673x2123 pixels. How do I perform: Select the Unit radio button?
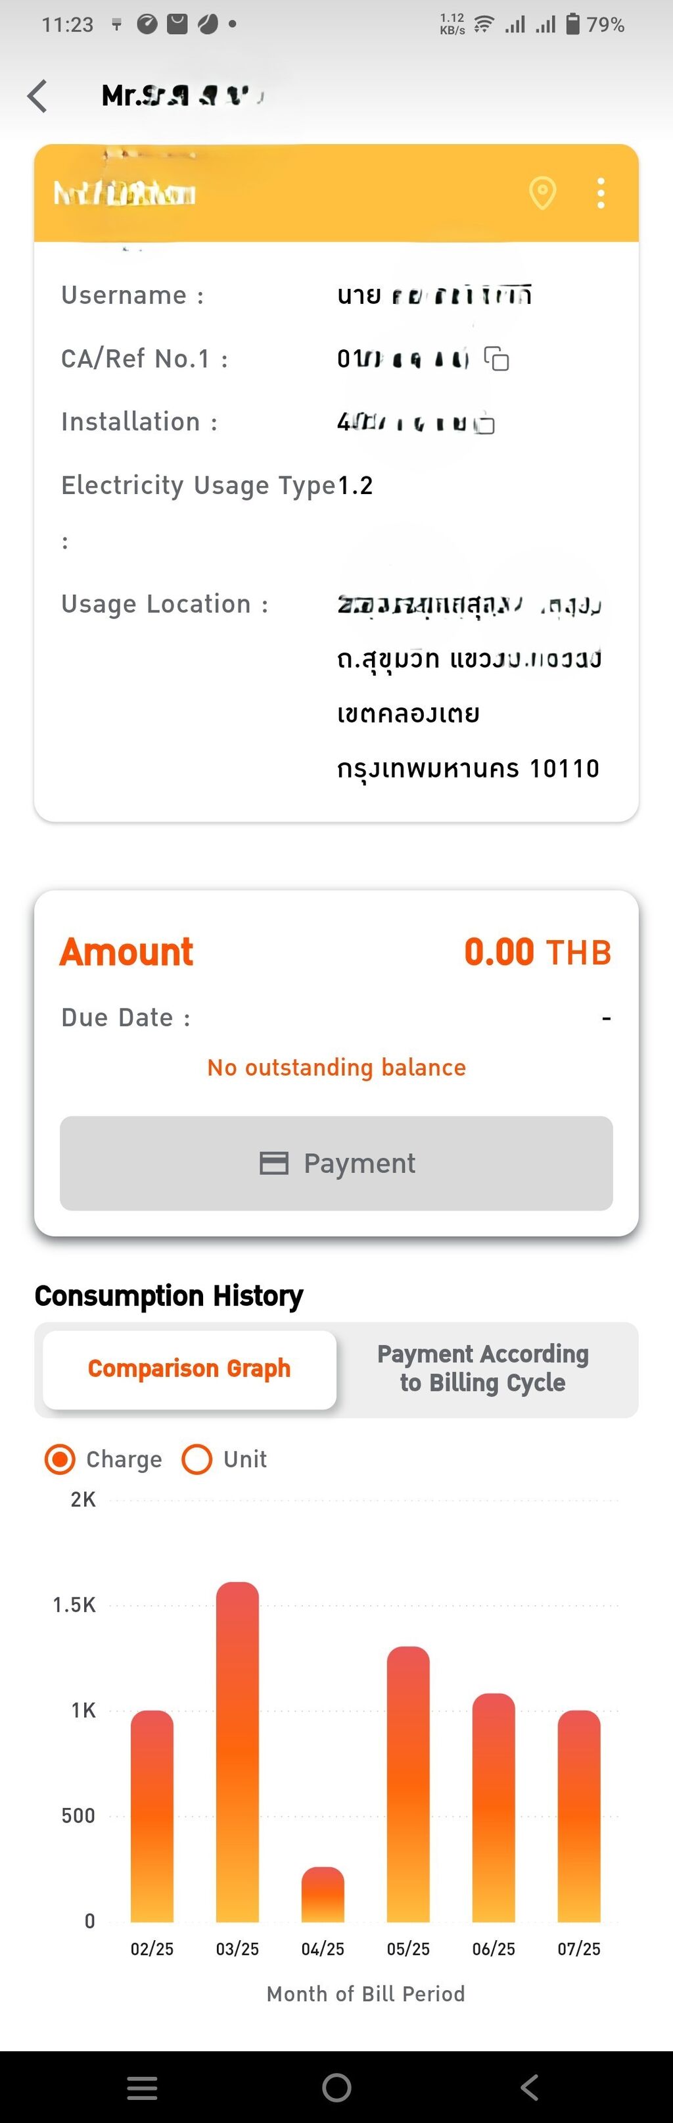[x=197, y=1460]
